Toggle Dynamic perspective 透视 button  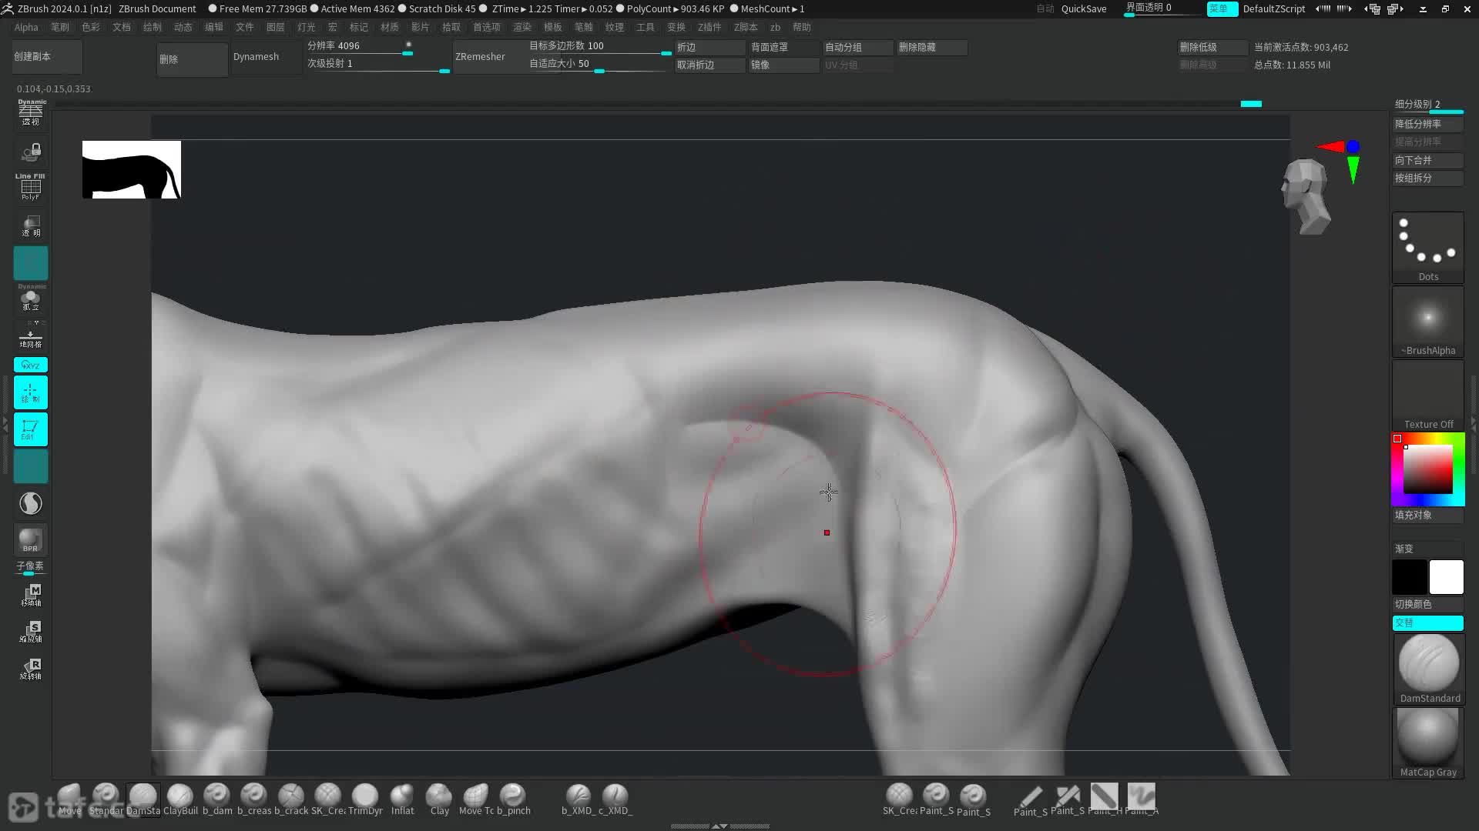click(31, 113)
